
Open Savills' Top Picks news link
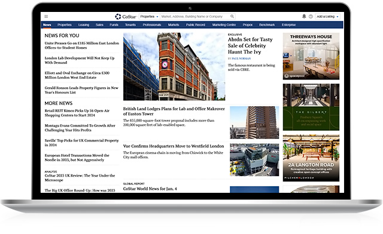coord(81,143)
